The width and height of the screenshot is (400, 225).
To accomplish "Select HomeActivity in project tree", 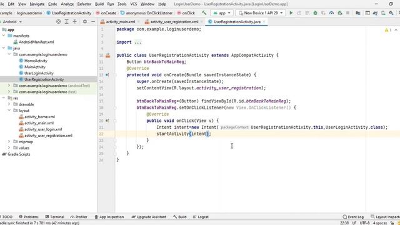I will (36, 61).
